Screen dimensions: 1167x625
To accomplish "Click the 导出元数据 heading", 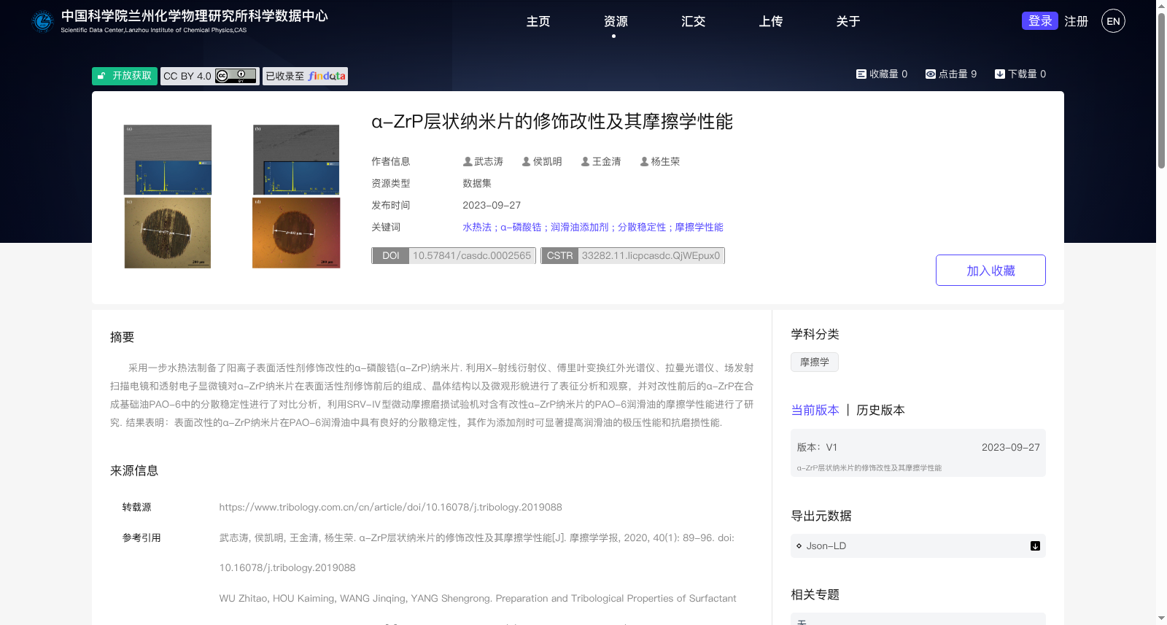I will (x=821, y=516).
